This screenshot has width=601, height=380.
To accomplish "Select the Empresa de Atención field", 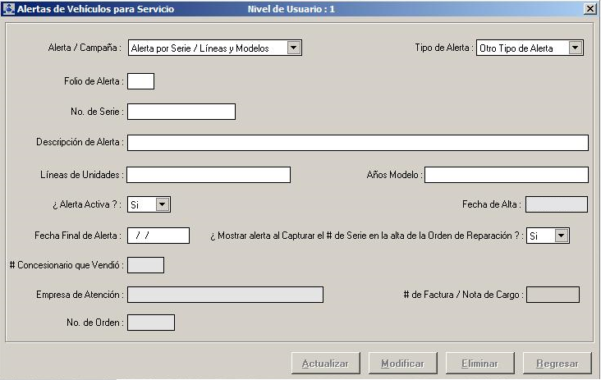I will [x=225, y=295].
